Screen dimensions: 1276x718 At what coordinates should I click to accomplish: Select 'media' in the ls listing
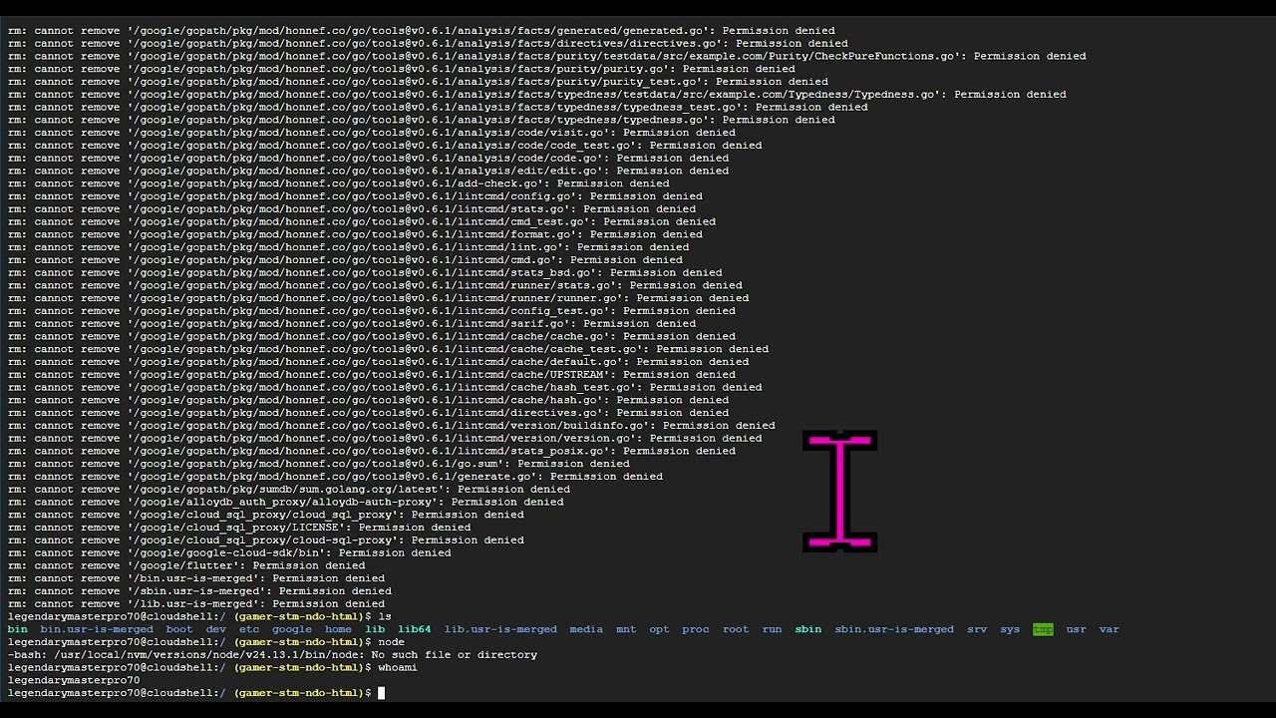point(586,629)
